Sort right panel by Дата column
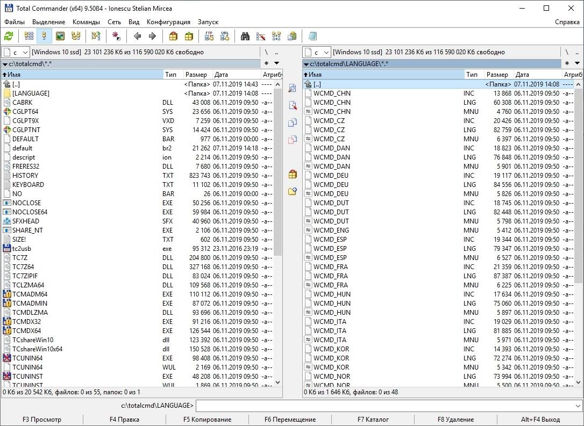Viewport: 584px width, 426px height. point(538,75)
